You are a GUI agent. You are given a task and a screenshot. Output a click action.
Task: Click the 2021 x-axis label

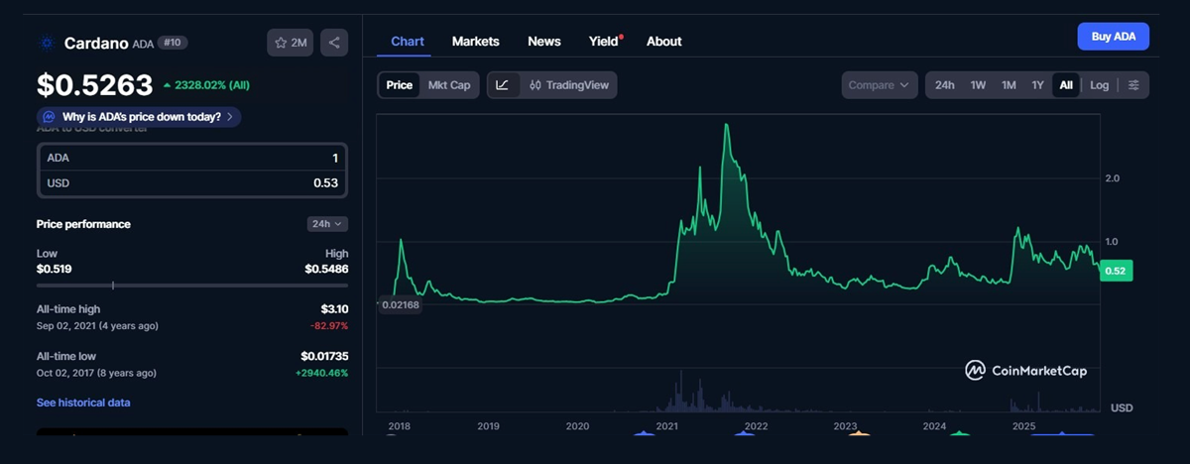666,426
